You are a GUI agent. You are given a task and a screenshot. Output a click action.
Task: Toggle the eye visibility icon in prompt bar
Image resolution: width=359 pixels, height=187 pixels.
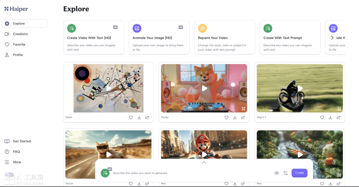click(276, 173)
